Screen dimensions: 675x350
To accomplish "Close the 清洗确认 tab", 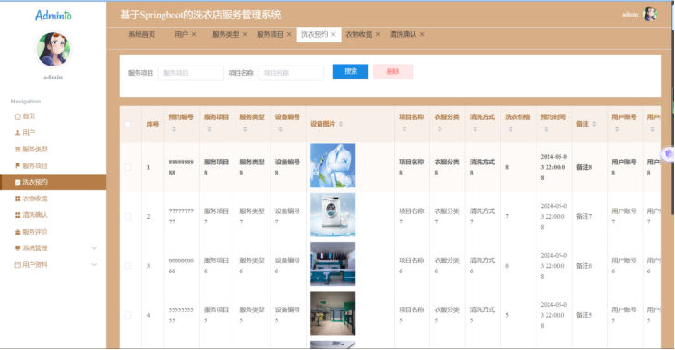I will pos(422,34).
